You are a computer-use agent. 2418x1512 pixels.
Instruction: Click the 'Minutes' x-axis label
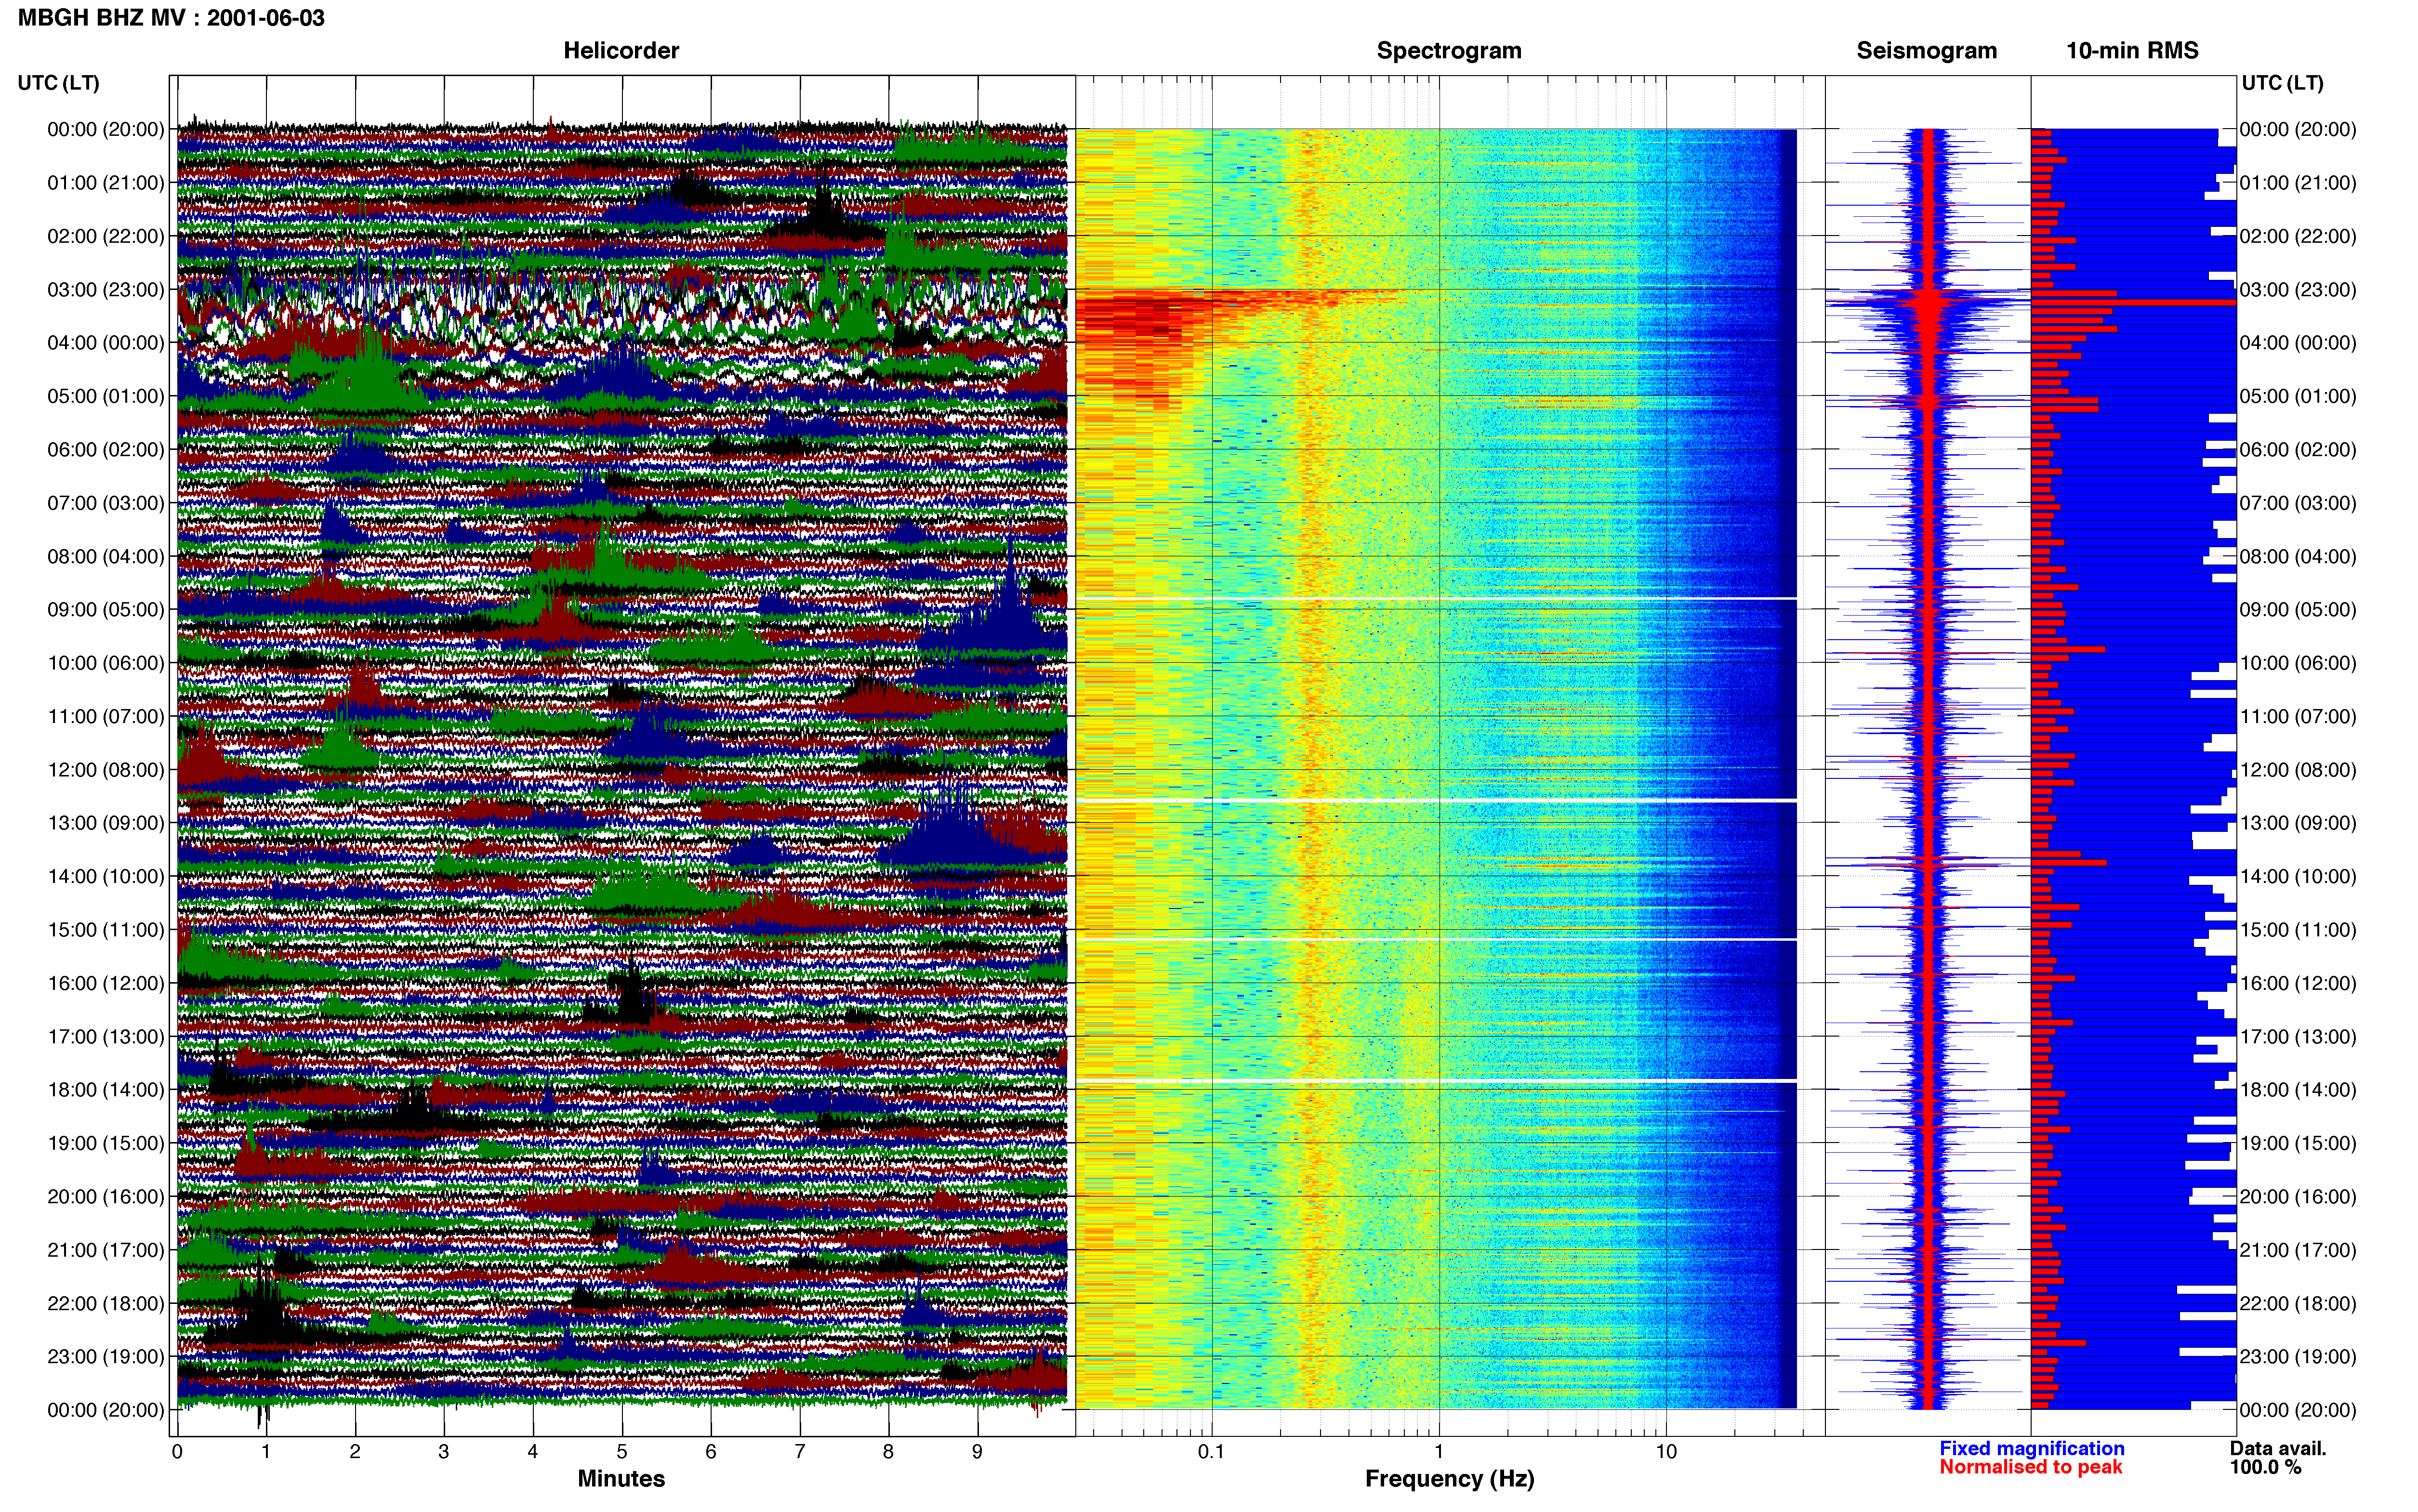pos(621,1479)
